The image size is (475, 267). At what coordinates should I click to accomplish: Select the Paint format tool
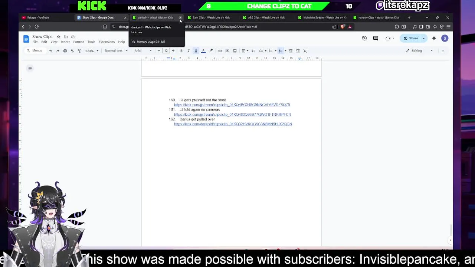pyautogui.click(x=79, y=51)
